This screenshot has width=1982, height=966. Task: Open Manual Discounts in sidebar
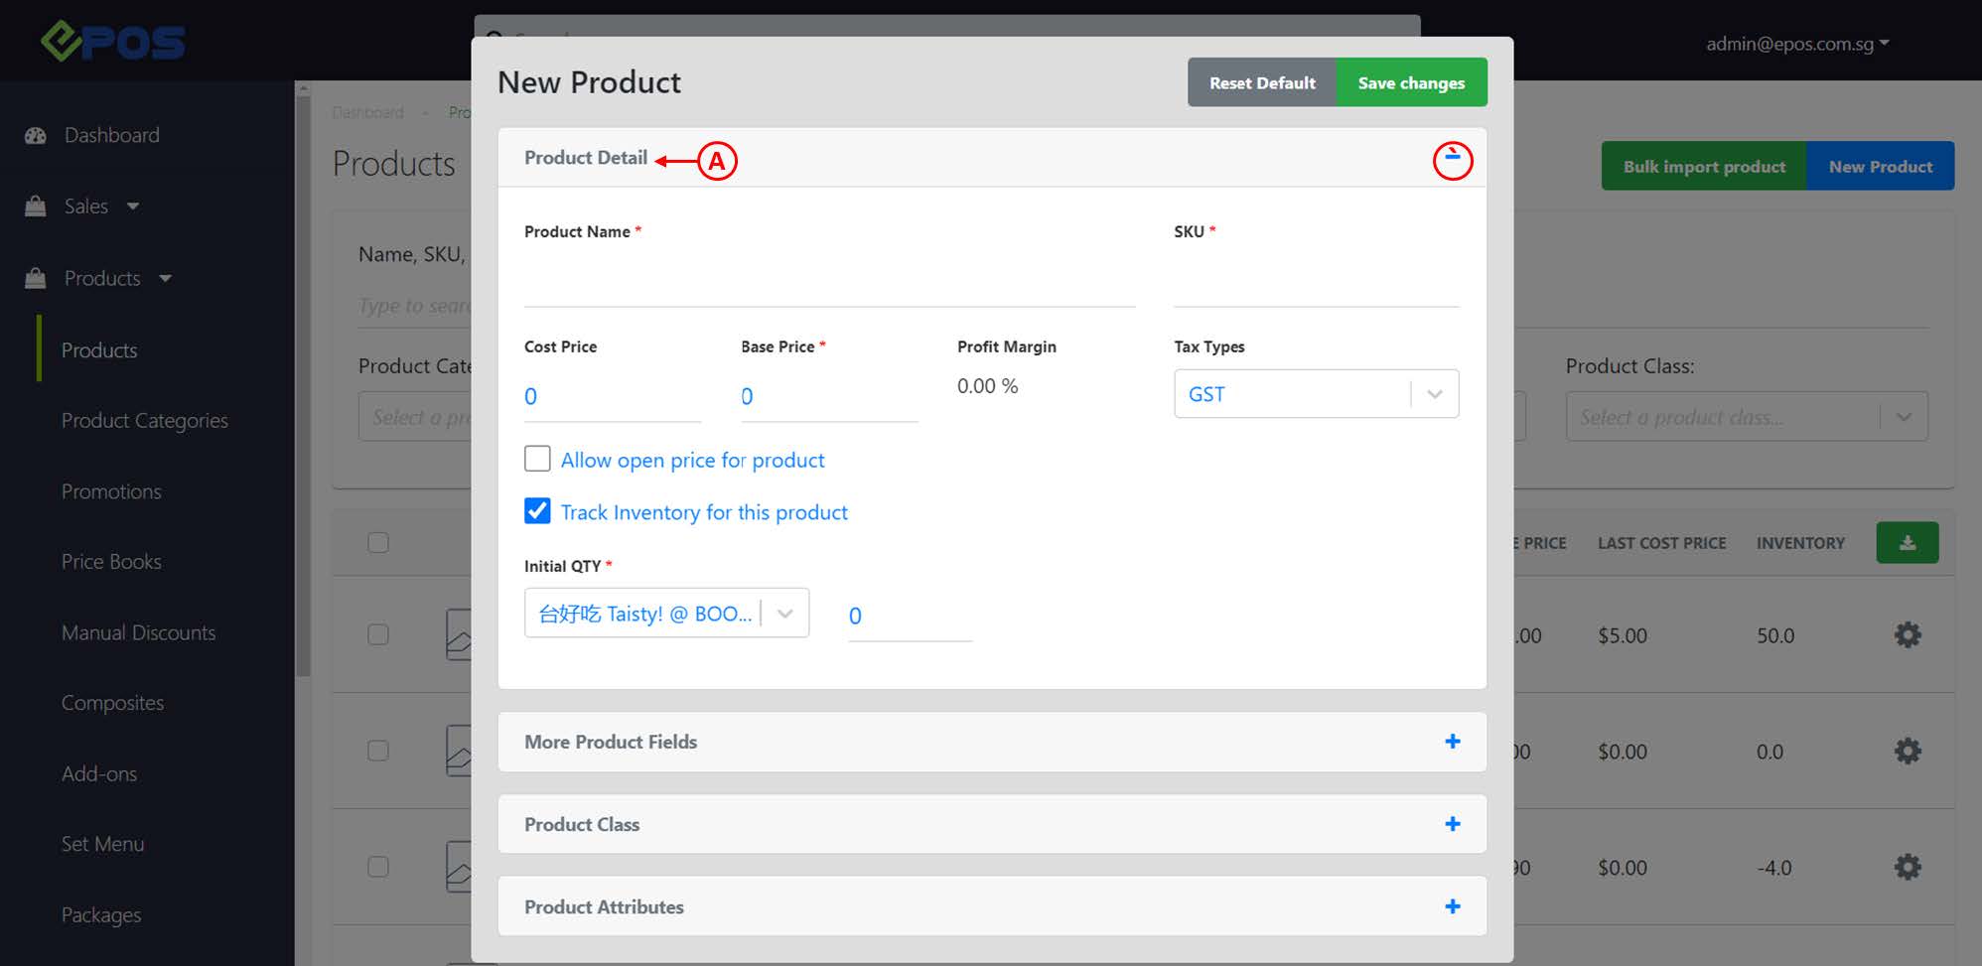(138, 632)
